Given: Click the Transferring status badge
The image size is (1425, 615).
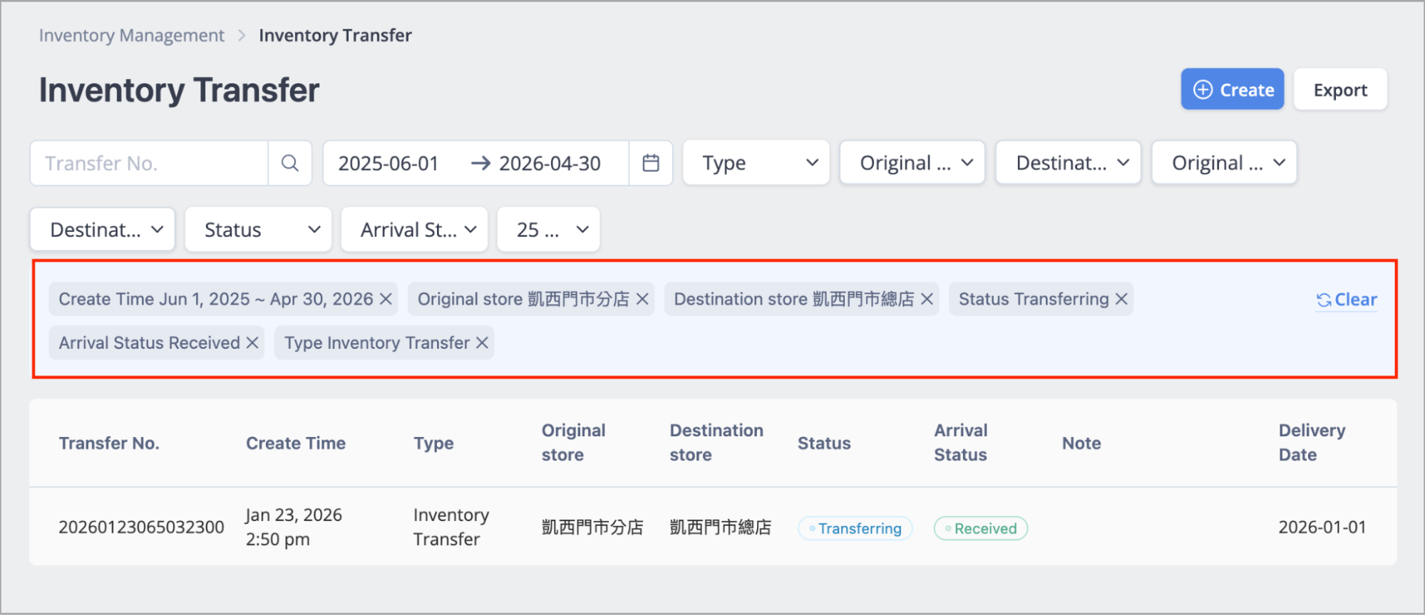Looking at the screenshot, I should (x=855, y=528).
